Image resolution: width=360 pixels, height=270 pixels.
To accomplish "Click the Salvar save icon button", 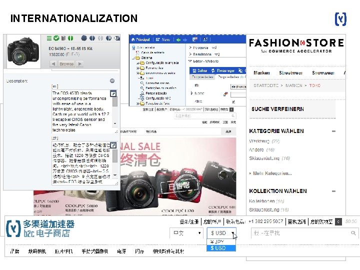I will (199, 70).
